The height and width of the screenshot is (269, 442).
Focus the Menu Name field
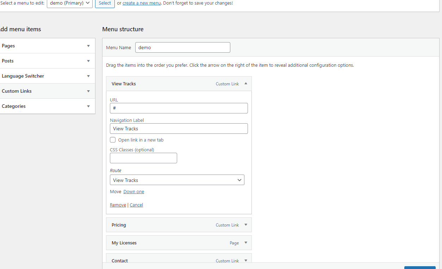(183, 47)
